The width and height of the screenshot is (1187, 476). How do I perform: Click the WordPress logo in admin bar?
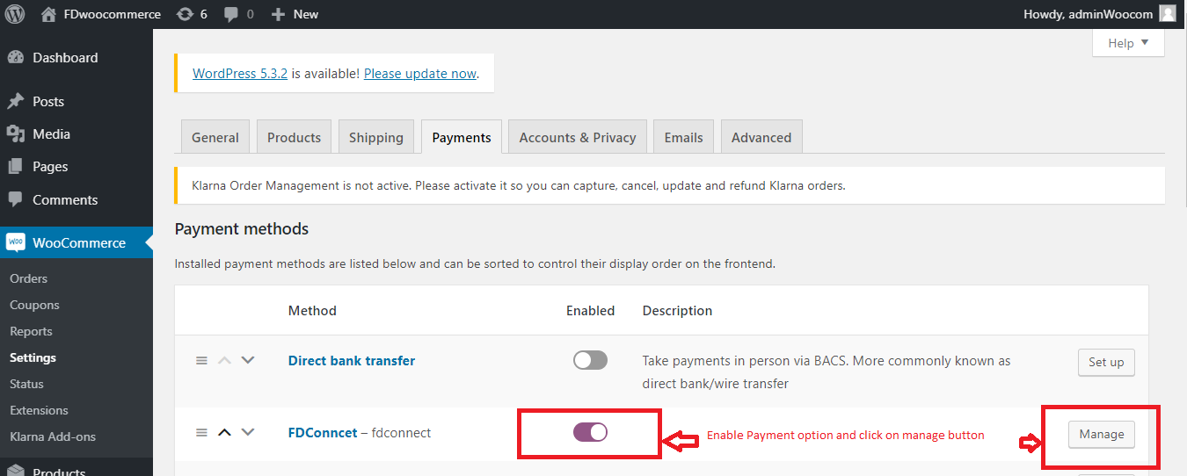tap(16, 14)
